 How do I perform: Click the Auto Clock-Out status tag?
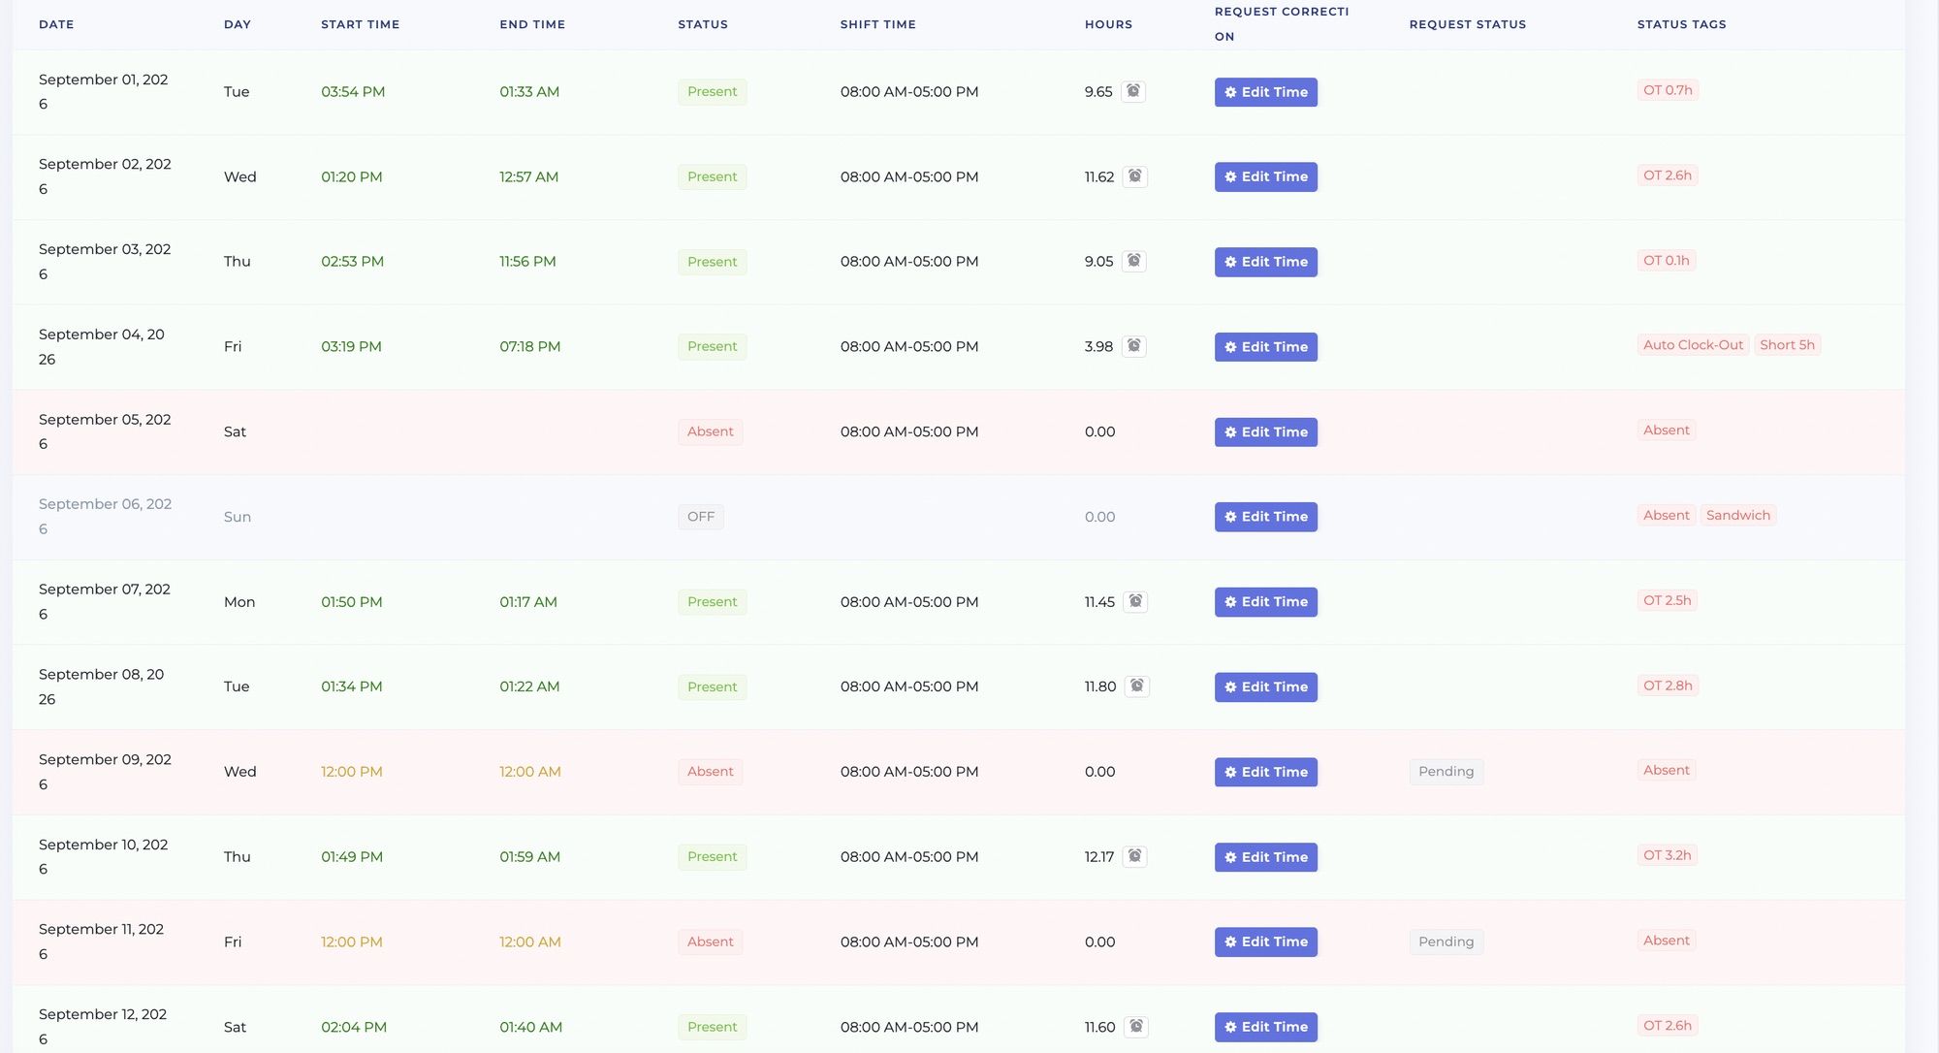1693,345
